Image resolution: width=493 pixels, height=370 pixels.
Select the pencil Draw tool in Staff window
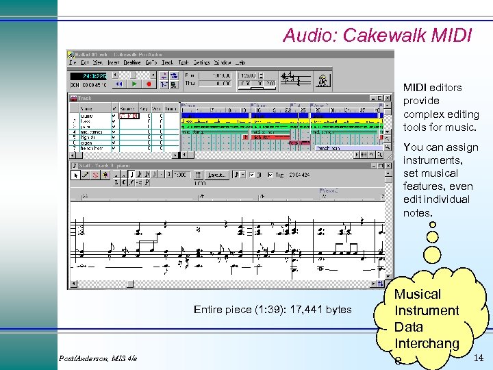[x=85, y=175]
